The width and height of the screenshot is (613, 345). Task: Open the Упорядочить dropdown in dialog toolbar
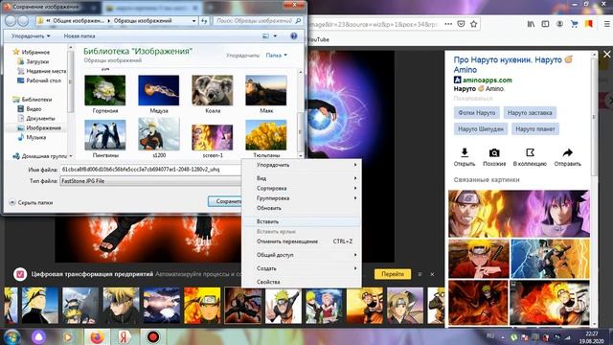[x=31, y=36]
